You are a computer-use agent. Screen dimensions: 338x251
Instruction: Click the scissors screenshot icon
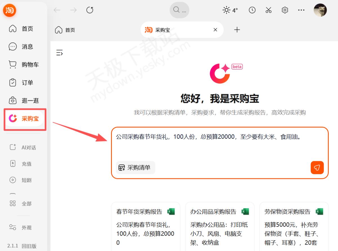click(268, 10)
